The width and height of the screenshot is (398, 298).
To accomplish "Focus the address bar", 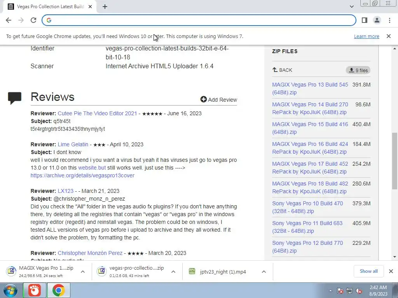I will tap(199, 20).
